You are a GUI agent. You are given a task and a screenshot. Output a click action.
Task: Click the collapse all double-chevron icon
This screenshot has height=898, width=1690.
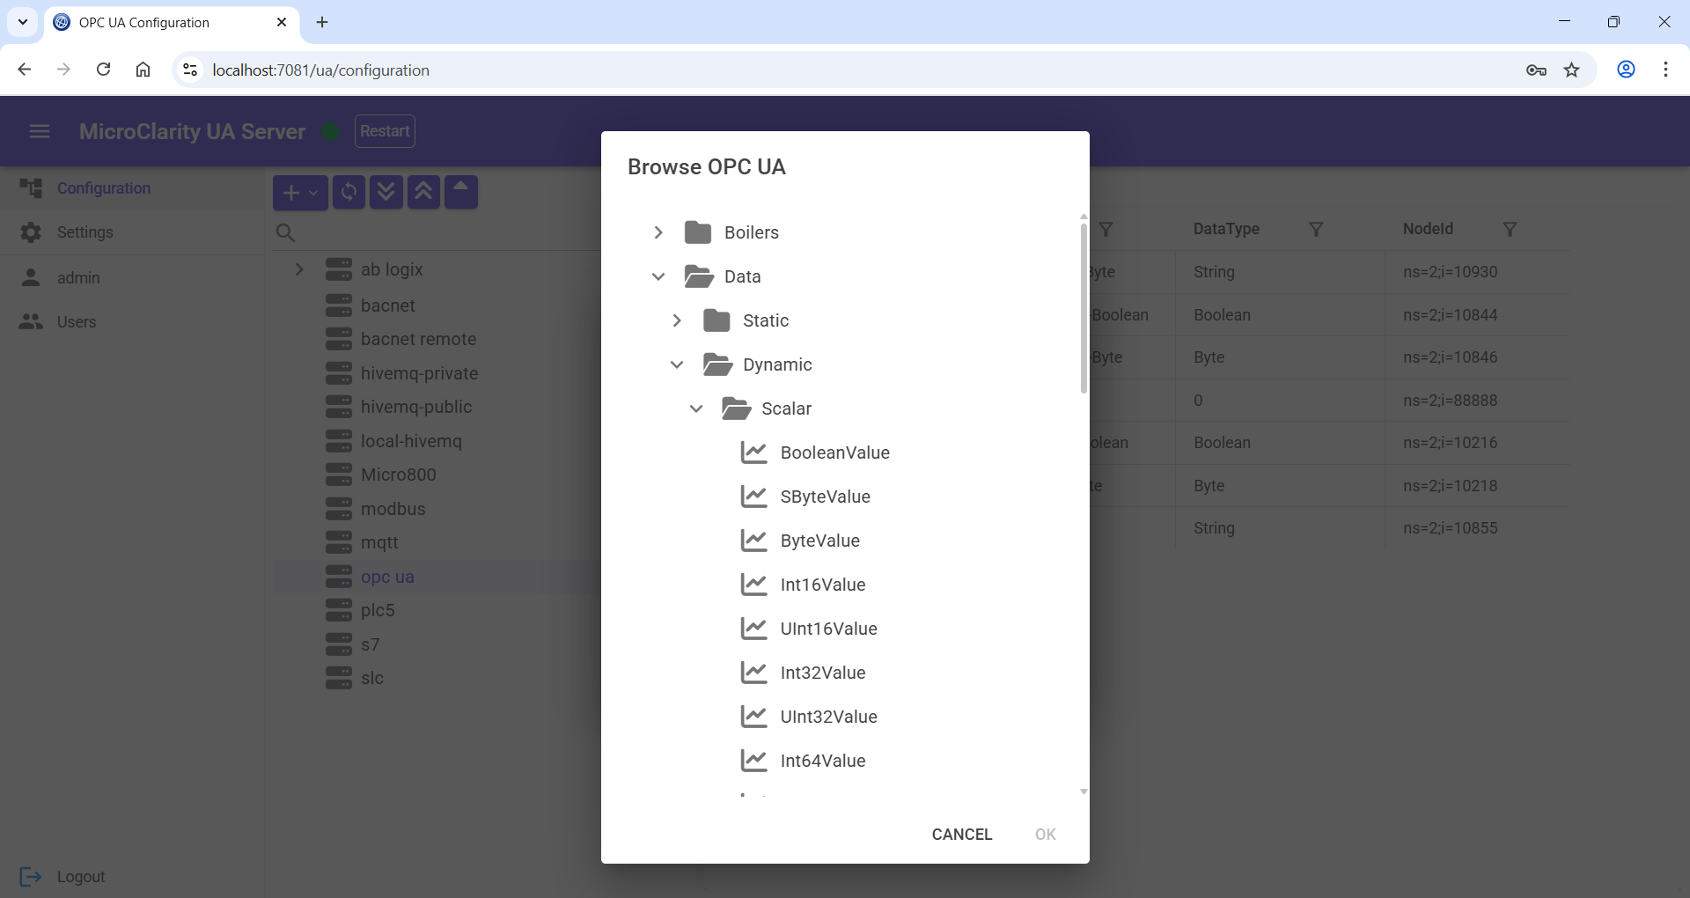(423, 193)
